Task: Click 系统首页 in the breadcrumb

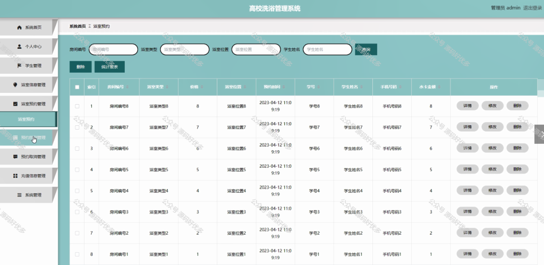Action: (x=78, y=27)
